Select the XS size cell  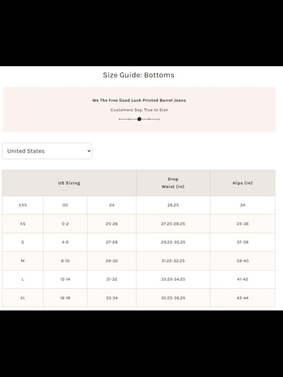point(23,224)
